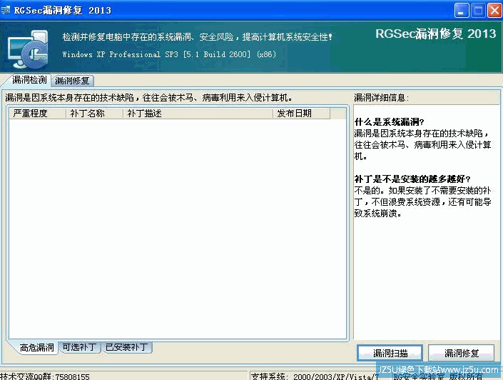Open the 漏洞修复 tab
This screenshot has height=380, width=503.
coord(72,81)
